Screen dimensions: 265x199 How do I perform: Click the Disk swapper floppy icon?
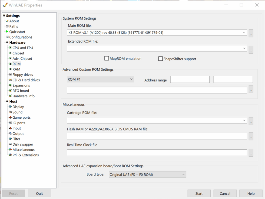pos(10,144)
